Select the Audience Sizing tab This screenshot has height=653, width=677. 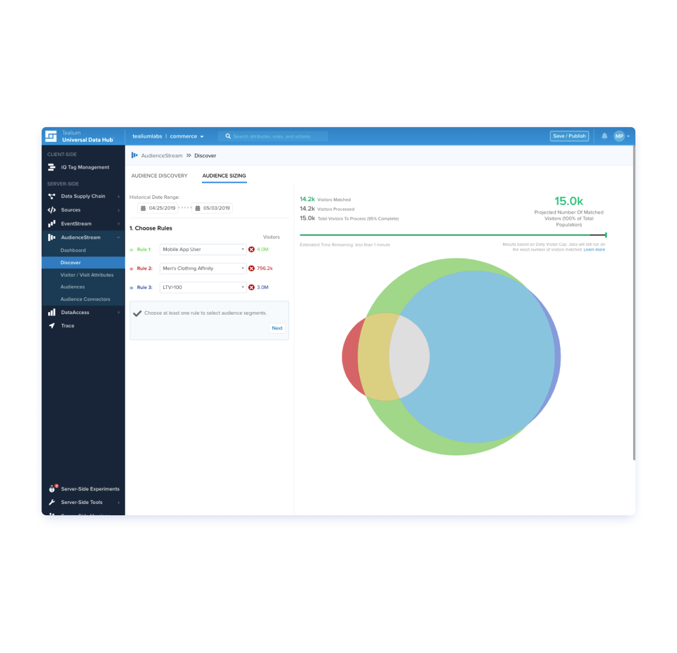pos(224,176)
